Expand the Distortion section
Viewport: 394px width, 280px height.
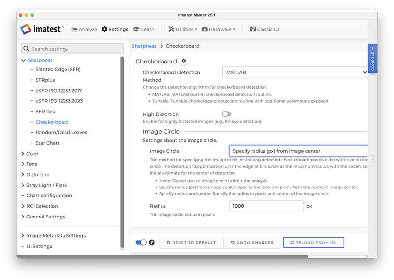point(23,175)
